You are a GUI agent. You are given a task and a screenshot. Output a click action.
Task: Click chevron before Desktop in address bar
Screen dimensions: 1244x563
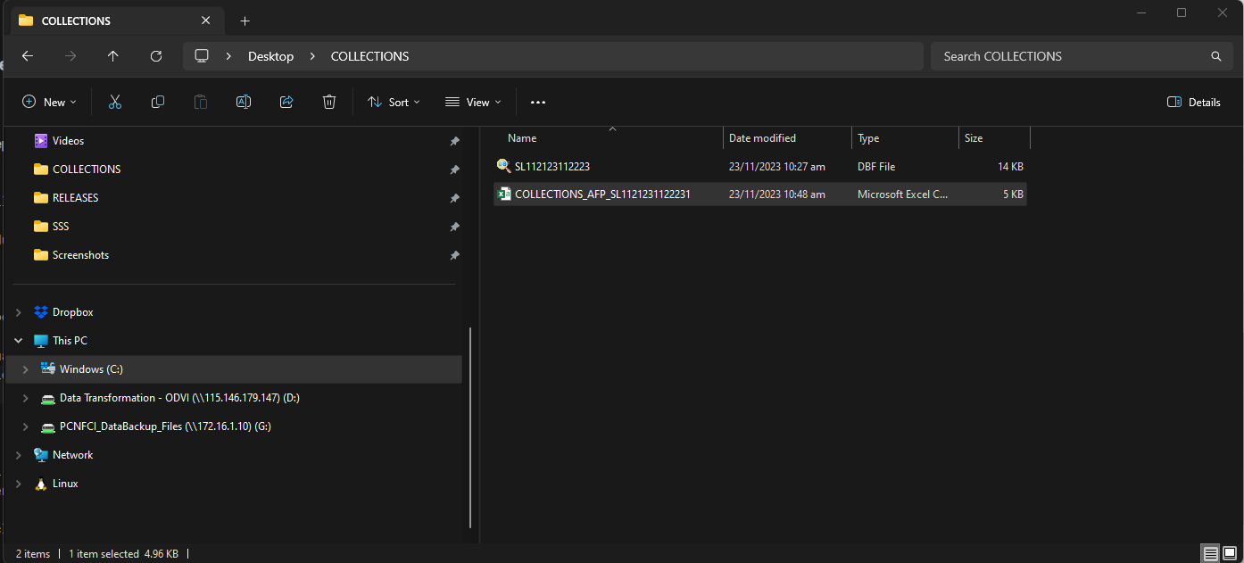[x=229, y=56]
